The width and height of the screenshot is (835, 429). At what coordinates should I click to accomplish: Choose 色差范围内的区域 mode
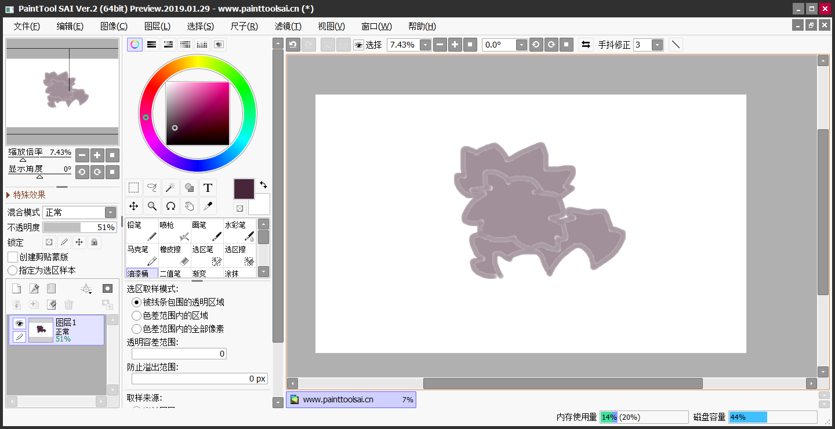tap(136, 315)
